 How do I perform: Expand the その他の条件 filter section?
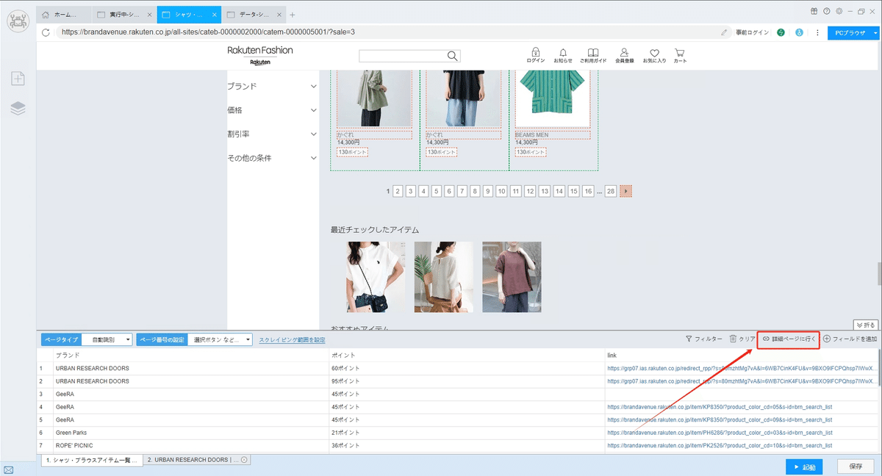pyautogui.click(x=272, y=158)
